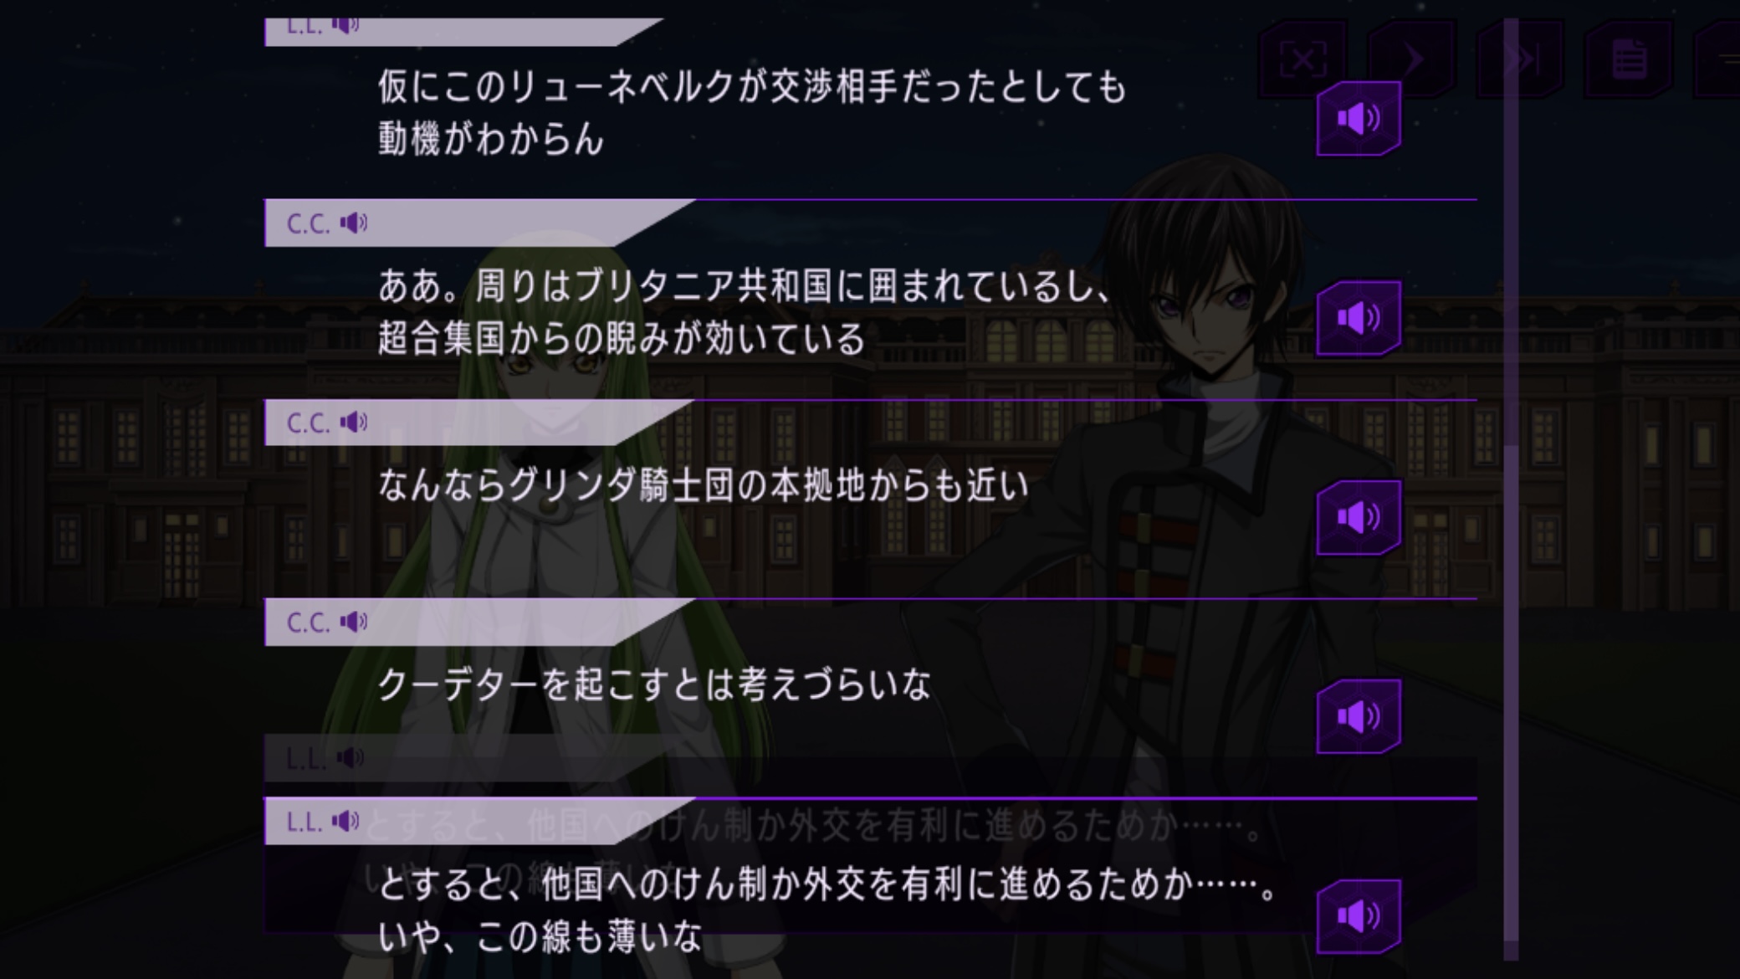
Task: Click the いや、この線も薄いな text line
Action: [540, 937]
